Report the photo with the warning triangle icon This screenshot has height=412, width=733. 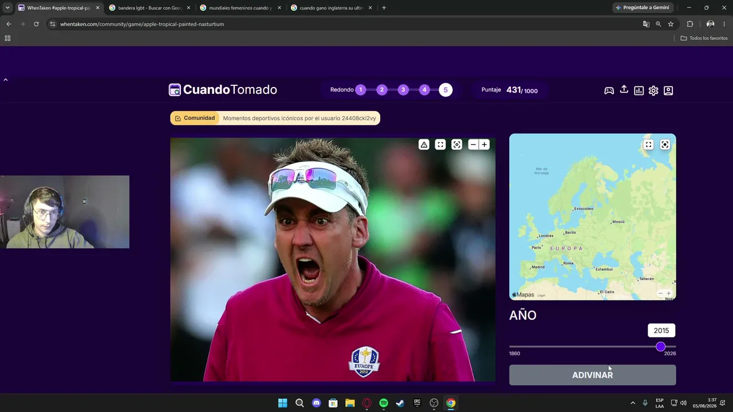[x=424, y=145]
